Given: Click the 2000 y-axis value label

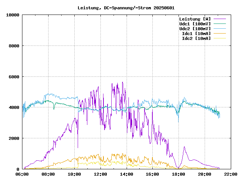Looking at the screenshot, I should click(14, 138).
